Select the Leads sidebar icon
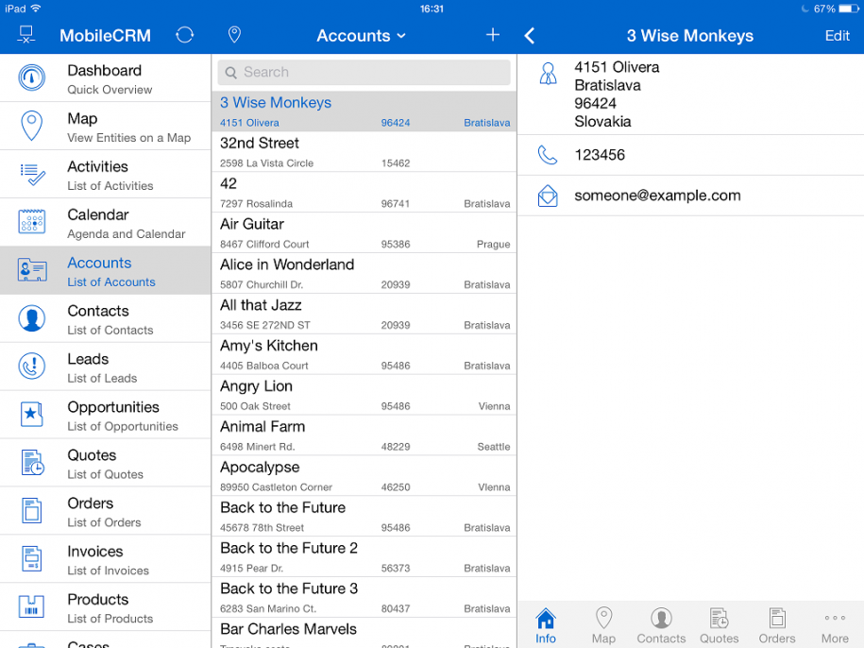This screenshot has width=864, height=648. coord(31,367)
